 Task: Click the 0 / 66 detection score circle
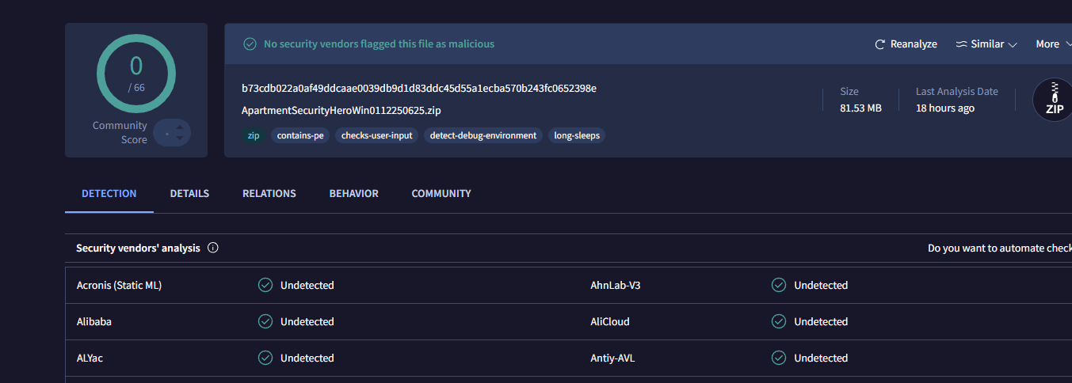[x=136, y=73]
